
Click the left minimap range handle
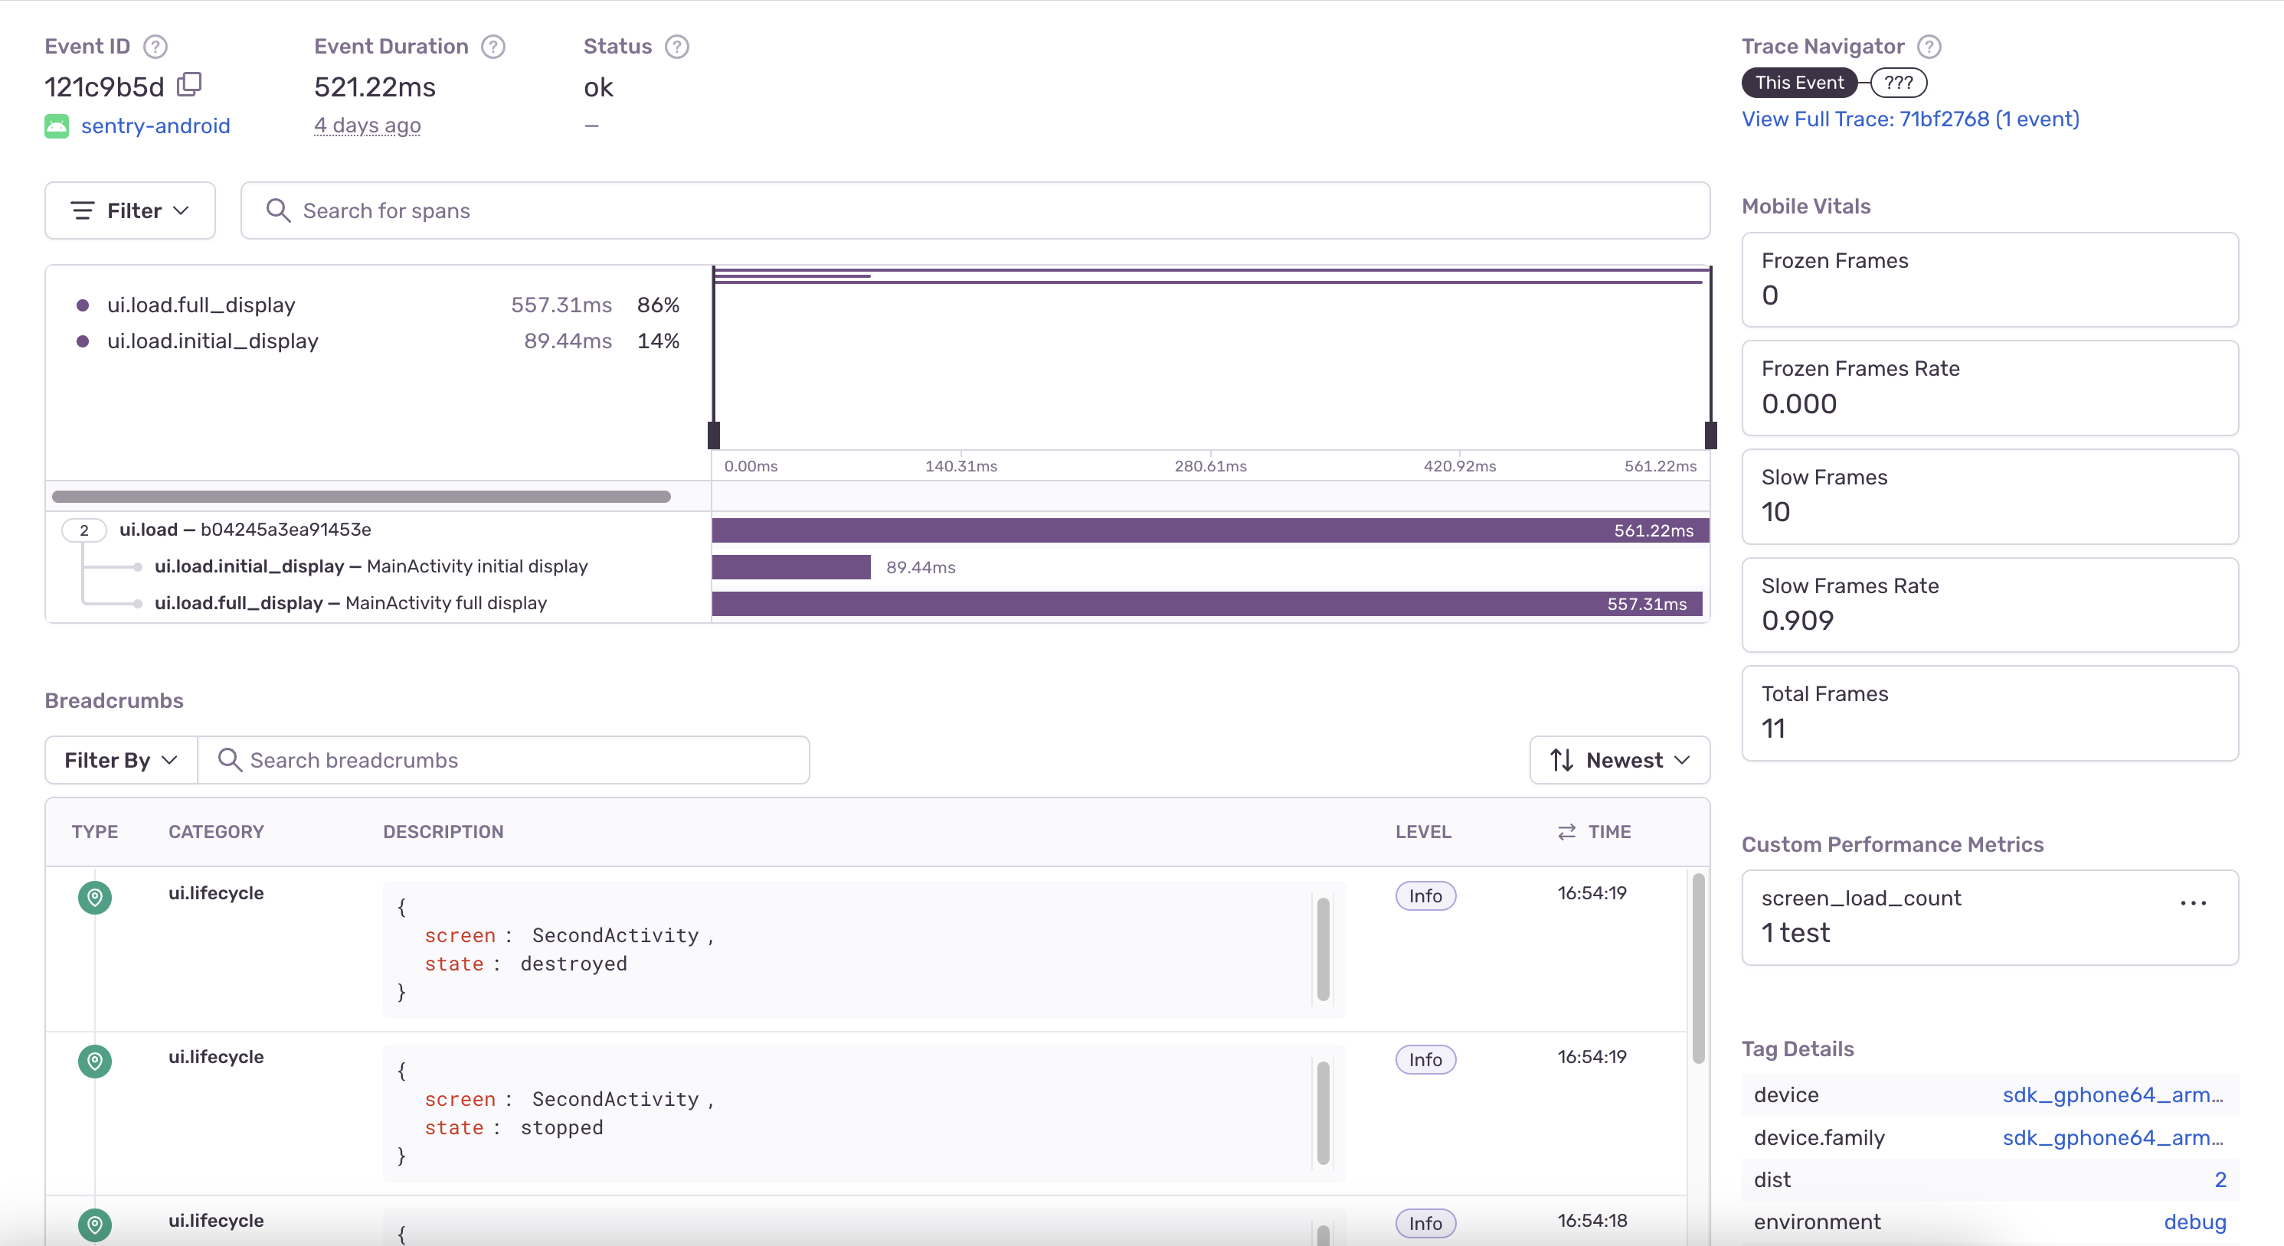coord(714,434)
